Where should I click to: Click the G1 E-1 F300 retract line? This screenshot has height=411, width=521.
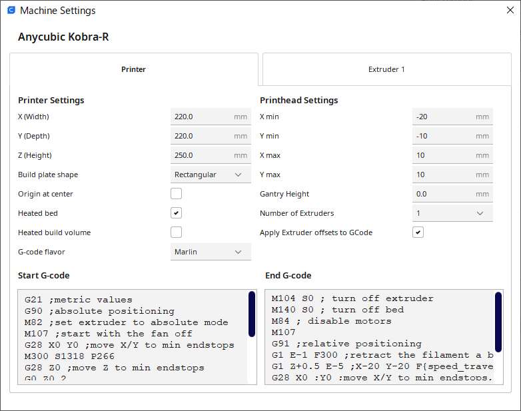click(x=382, y=355)
